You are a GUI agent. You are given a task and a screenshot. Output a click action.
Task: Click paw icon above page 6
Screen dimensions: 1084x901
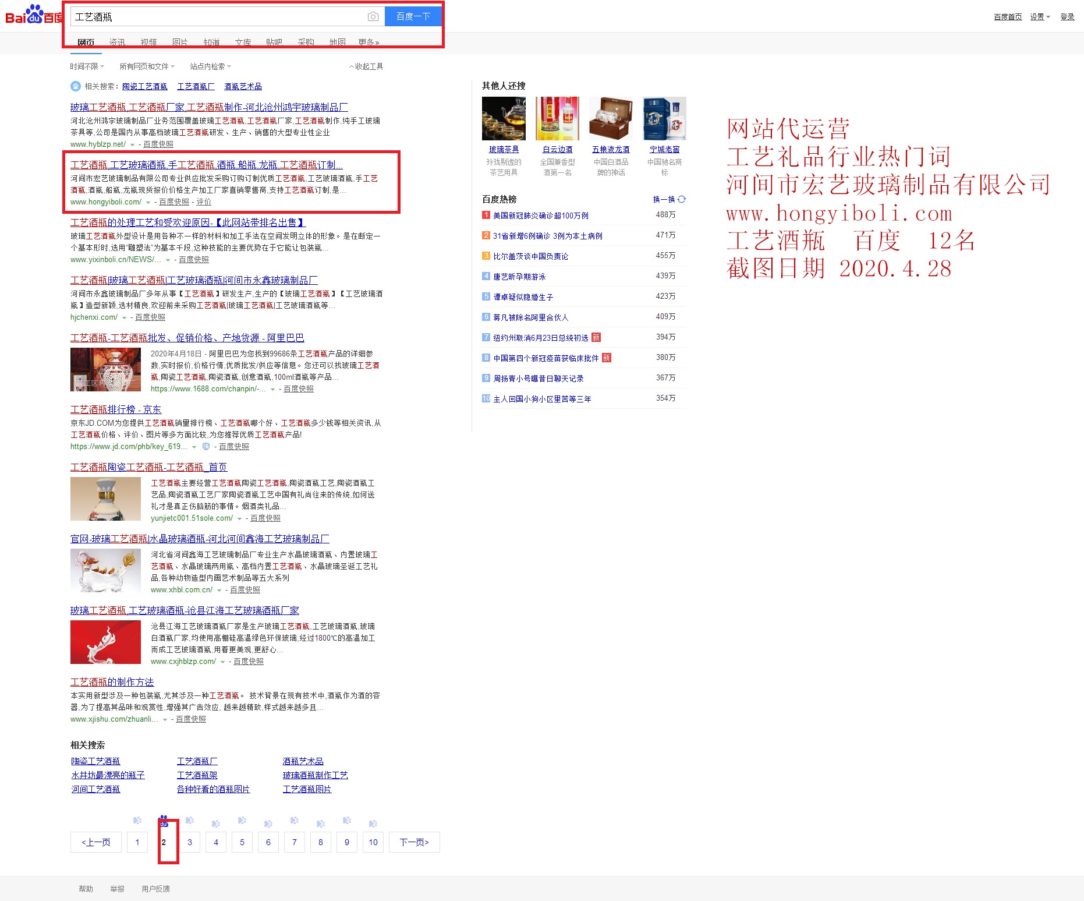pyautogui.click(x=268, y=824)
